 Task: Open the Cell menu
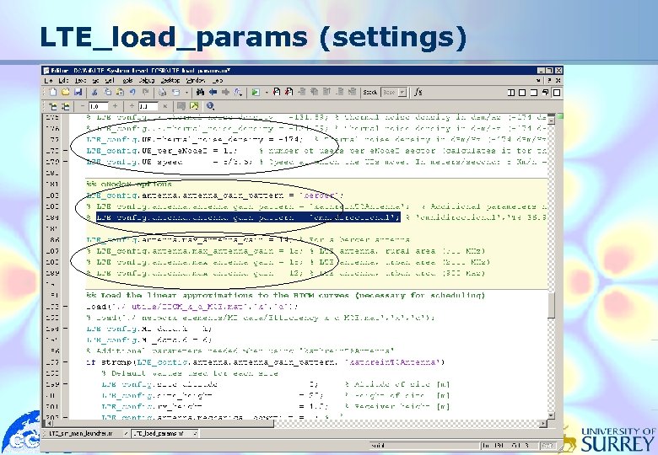click(110, 80)
